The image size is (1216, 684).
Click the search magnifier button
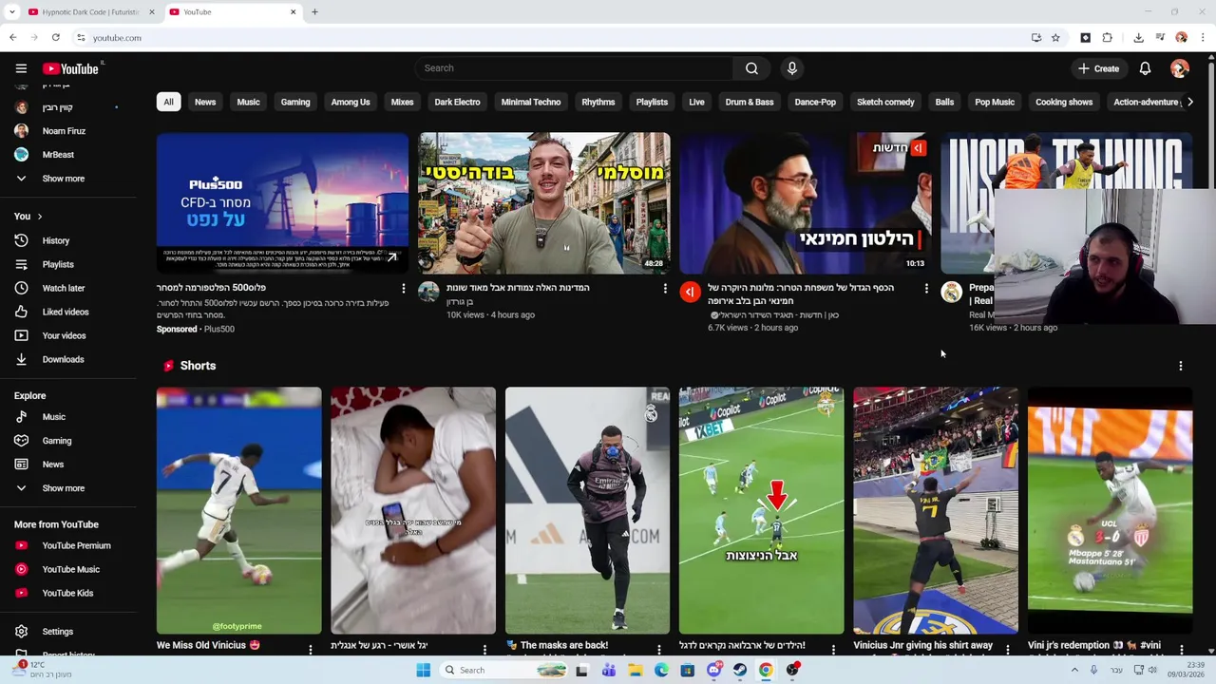tap(751, 68)
